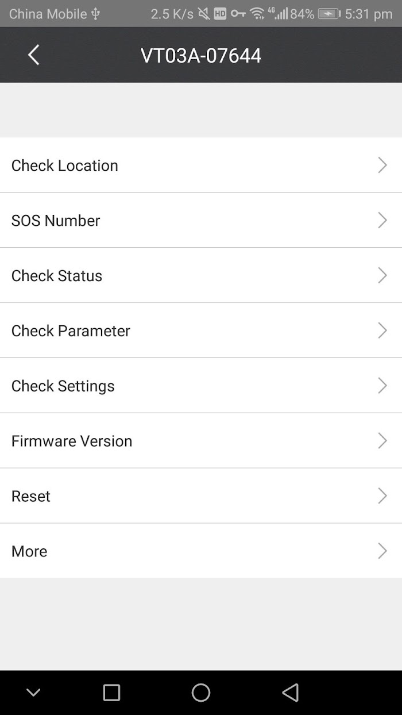Open the Check Parameter menu item
Image resolution: width=402 pixels, height=715 pixels.
click(71, 331)
